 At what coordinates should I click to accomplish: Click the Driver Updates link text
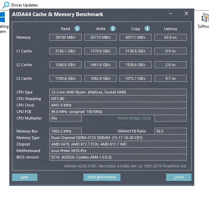[x=24, y=5]
